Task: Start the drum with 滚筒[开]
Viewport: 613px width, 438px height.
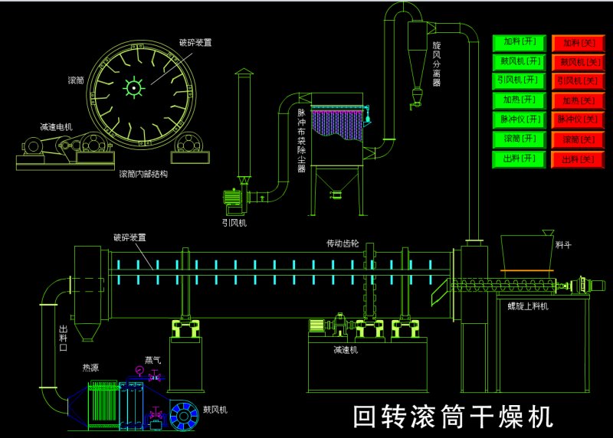Action: [520, 139]
